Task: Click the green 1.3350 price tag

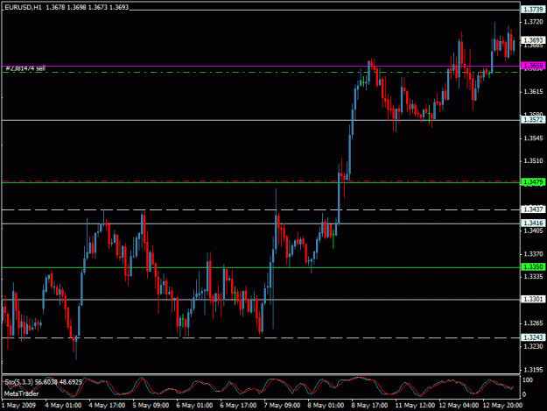Action: pyautogui.click(x=533, y=267)
